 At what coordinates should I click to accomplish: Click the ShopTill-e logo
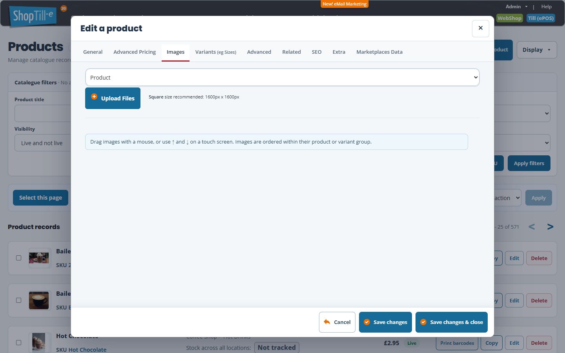coord(33,16)
